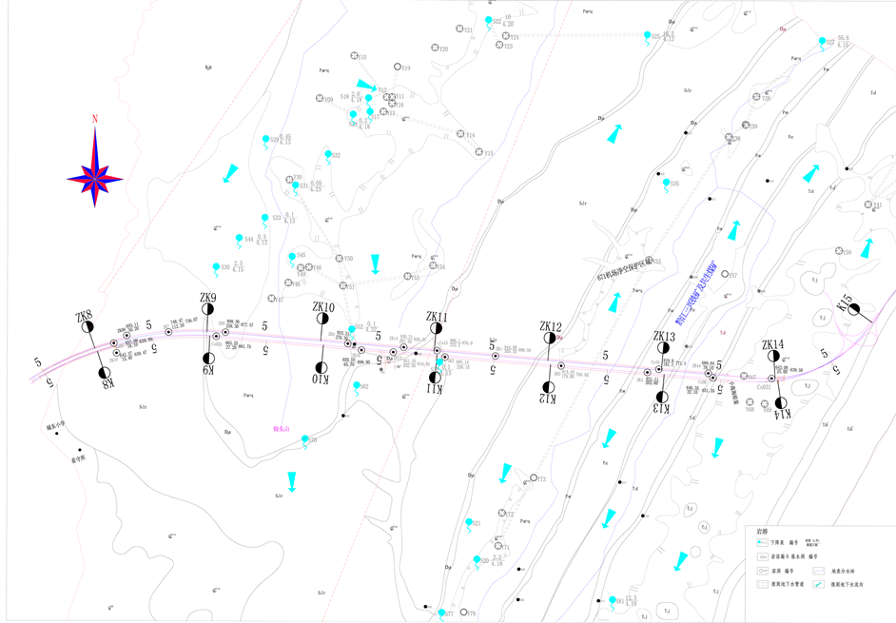The height and width of the screenshot is (623, 896).
Task: Click the 地表分水岭 legend symbol box
Action: 817,572
